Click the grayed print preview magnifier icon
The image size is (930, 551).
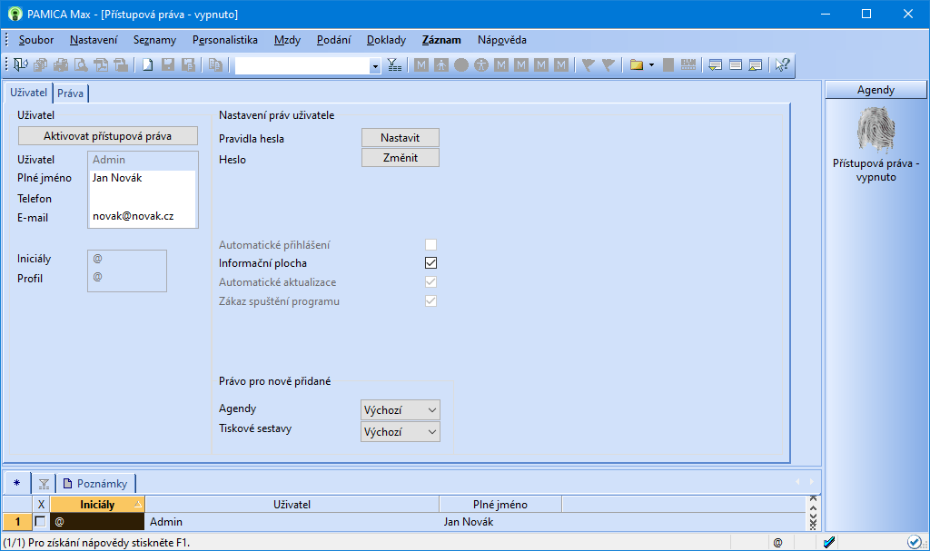click(81, 64)
